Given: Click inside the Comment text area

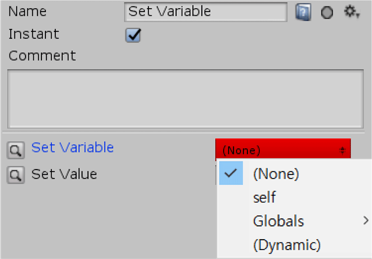Looking at the screenshot, I should (185, 99).
